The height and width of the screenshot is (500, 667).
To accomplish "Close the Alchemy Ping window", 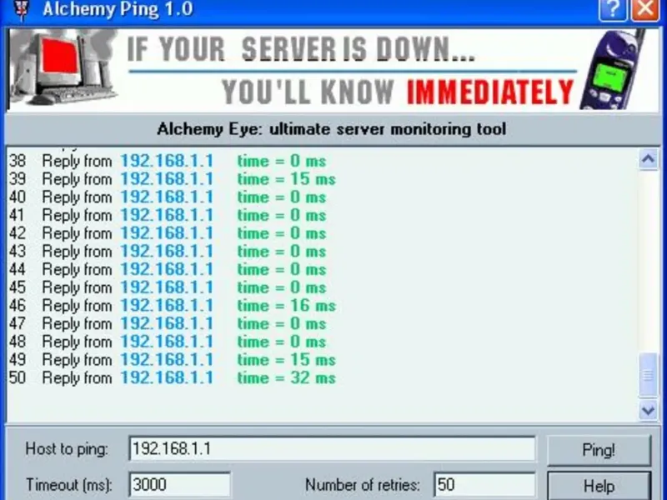I will point(645,9).
